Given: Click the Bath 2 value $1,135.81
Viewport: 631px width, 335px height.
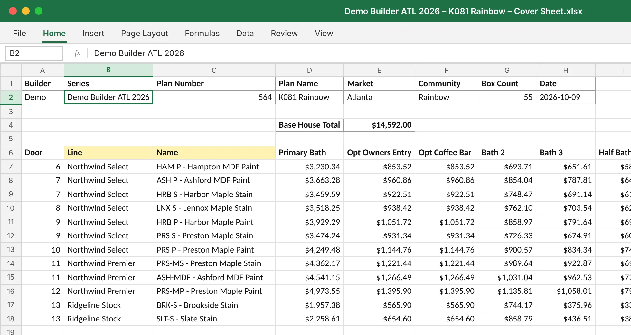Looking at the screenshot, I should (507, 291).
